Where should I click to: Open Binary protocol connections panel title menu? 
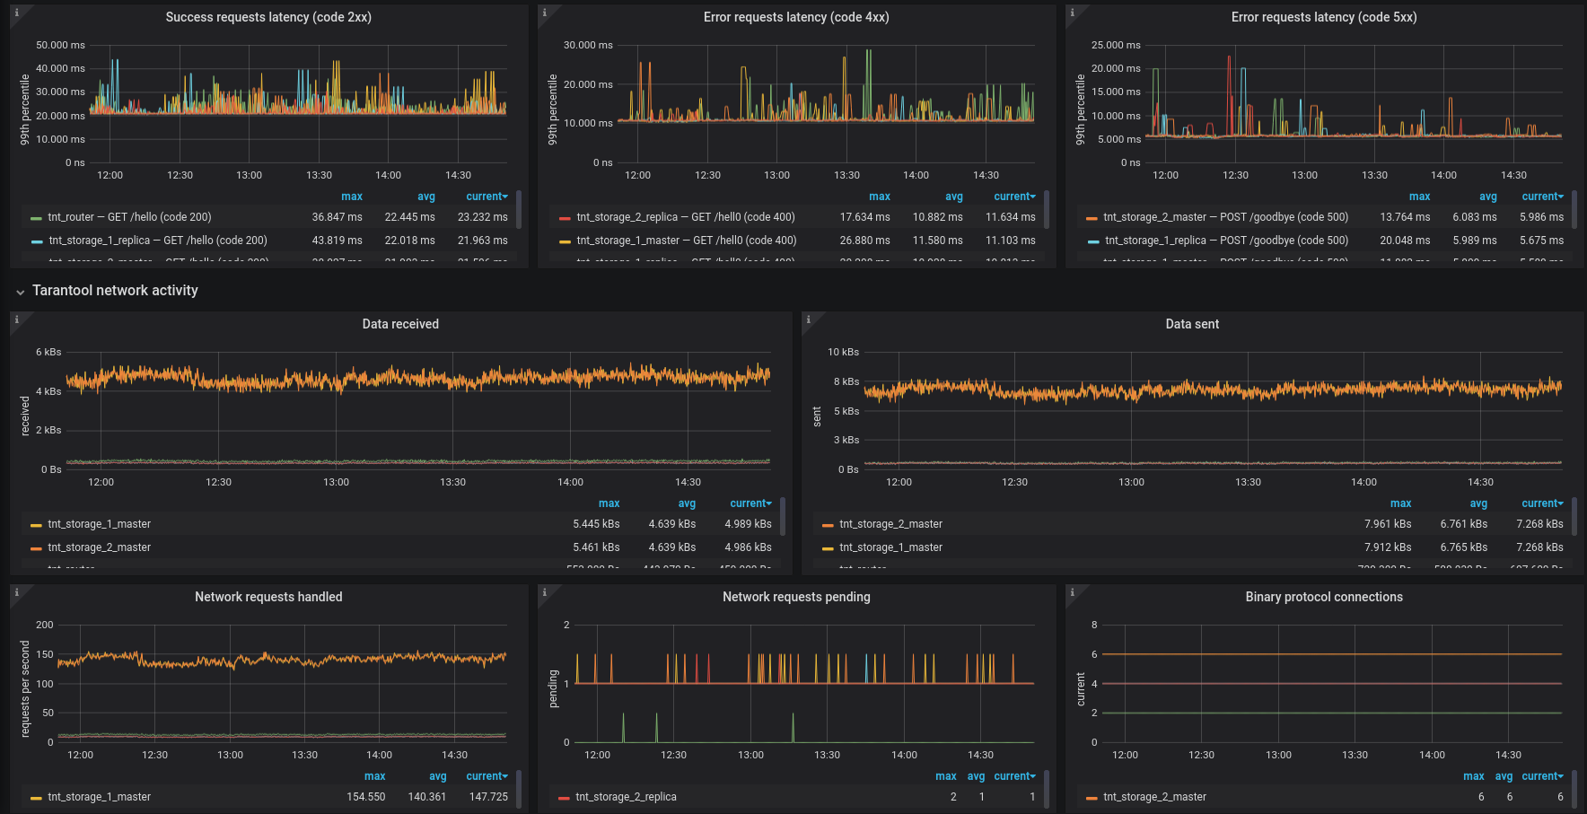1324,597
